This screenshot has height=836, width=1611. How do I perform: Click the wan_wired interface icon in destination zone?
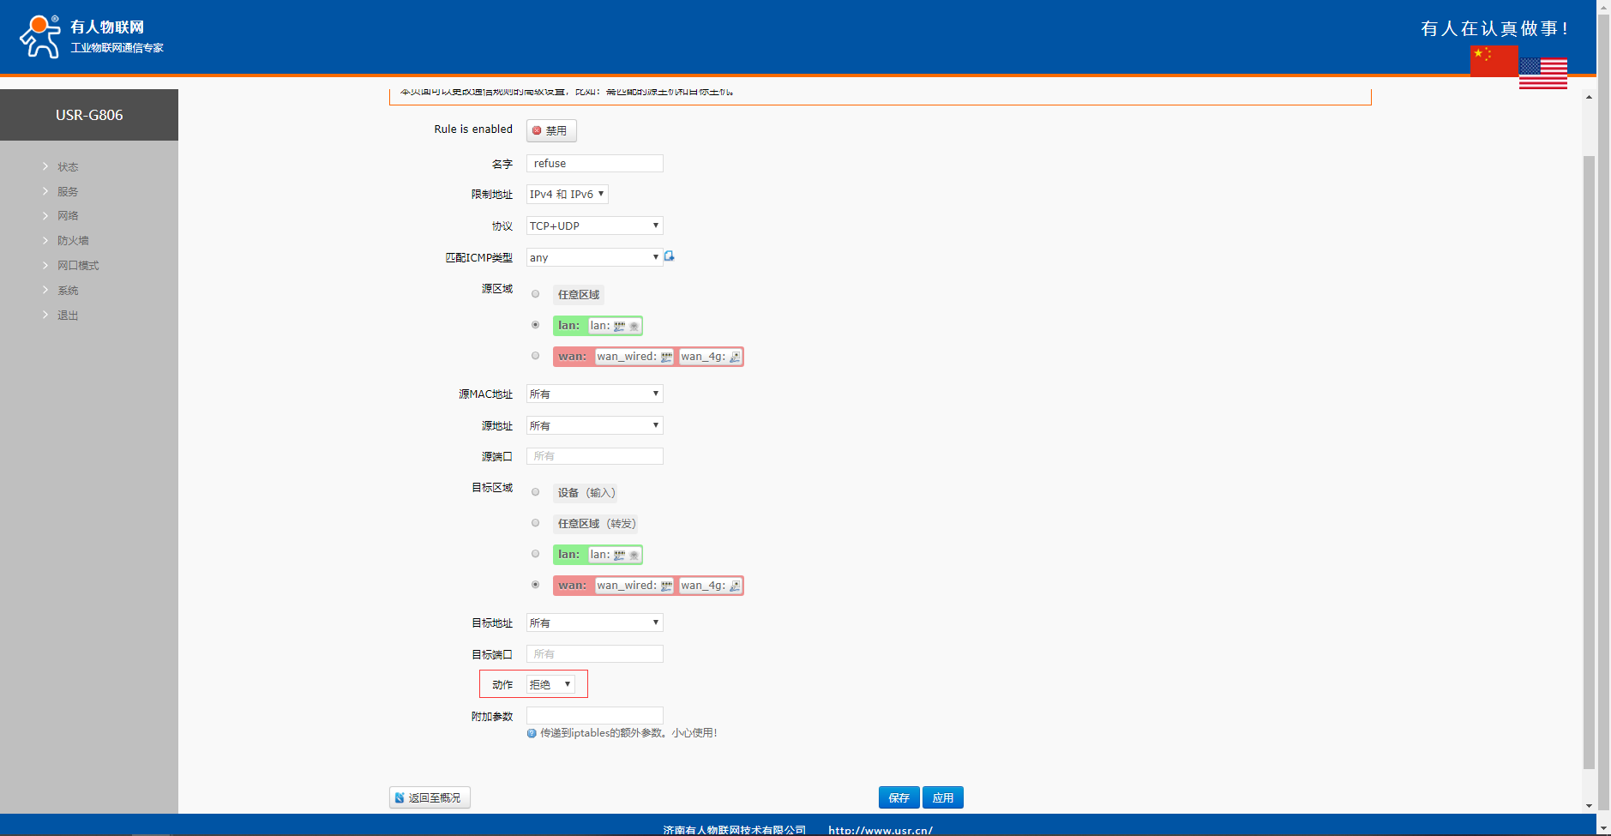[666, 586]
